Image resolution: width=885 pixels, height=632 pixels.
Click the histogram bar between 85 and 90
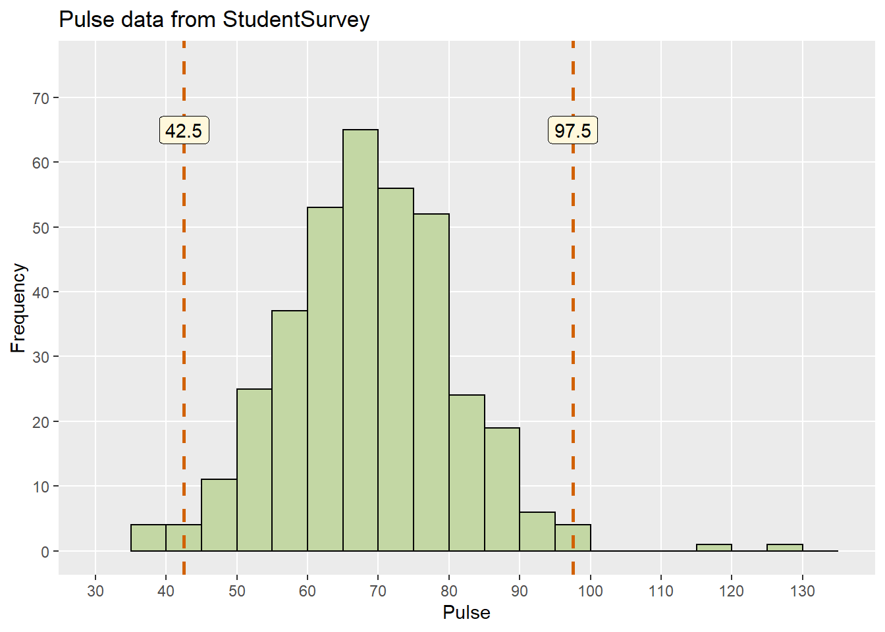point(502,489)
